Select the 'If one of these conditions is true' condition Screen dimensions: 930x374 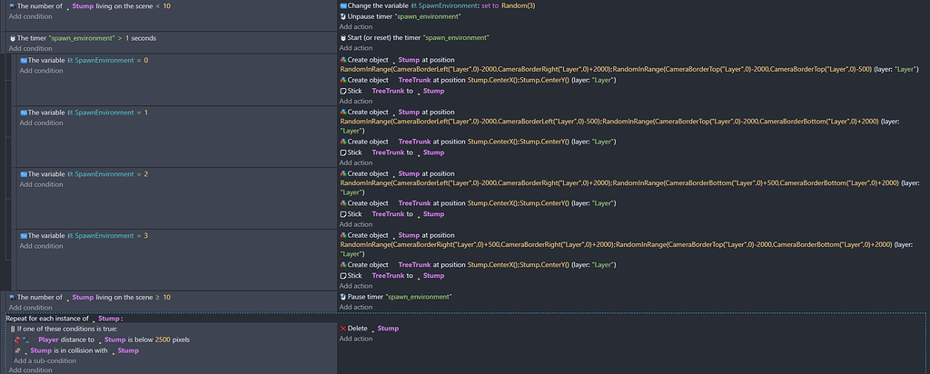67,329
